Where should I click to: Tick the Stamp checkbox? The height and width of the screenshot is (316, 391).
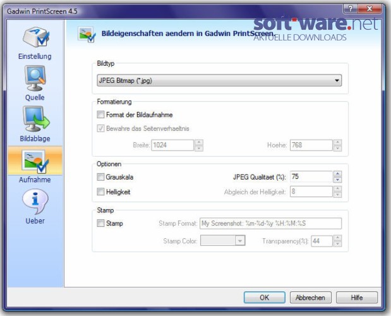point(100,223)
